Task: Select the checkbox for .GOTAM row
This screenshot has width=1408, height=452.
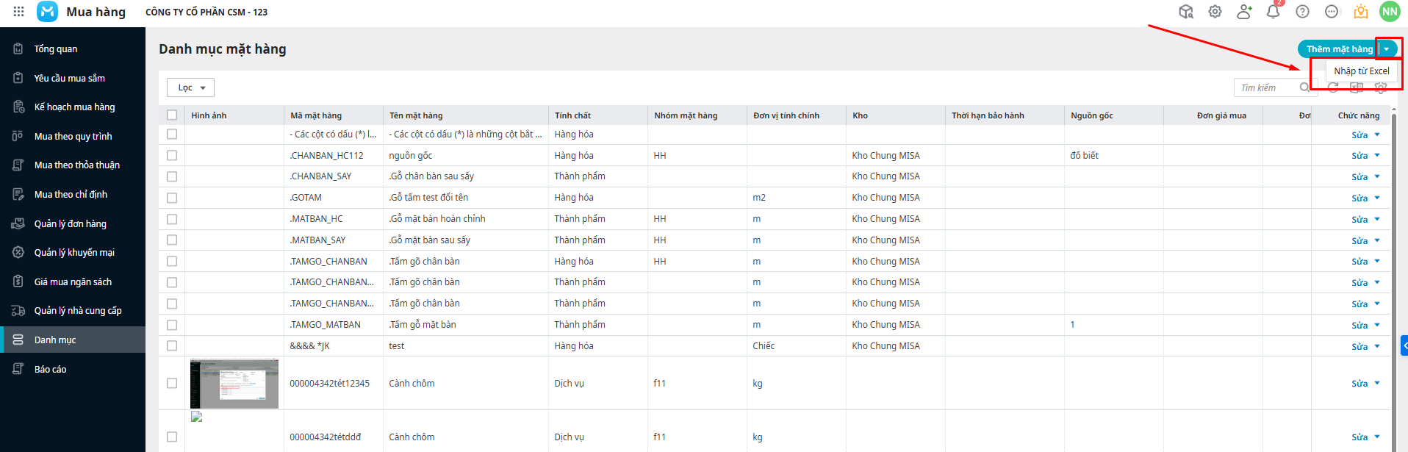Action: 172,198
